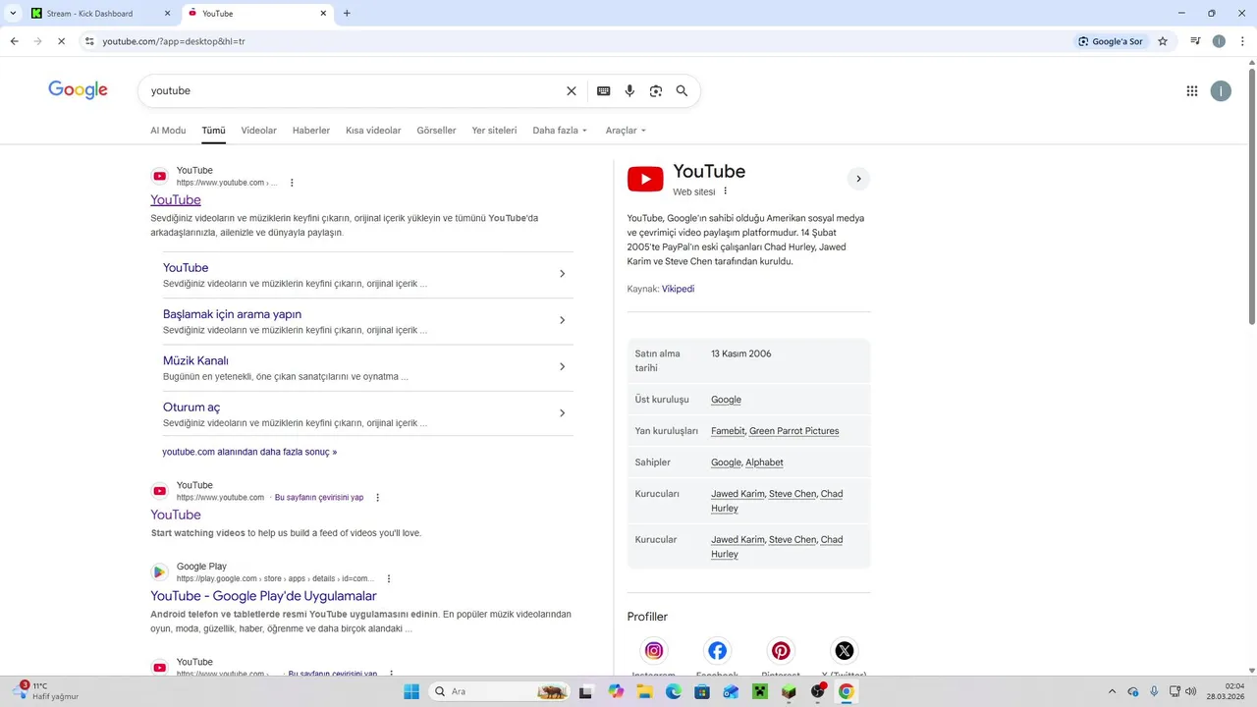Click the 'Google'a Sor' button
This screenshot has width=1257, height=707.
pos(1111,41)
